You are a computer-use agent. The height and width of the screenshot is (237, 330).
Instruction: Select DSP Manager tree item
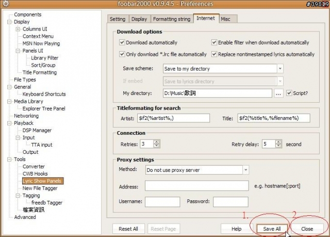click(x=37, y=131)
